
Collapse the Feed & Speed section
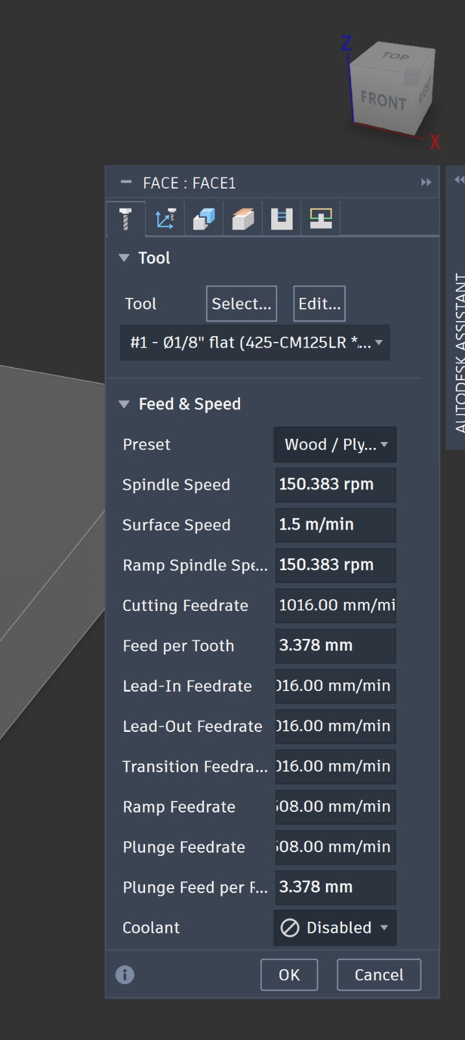pyautogui.click(x=124, y=404)
